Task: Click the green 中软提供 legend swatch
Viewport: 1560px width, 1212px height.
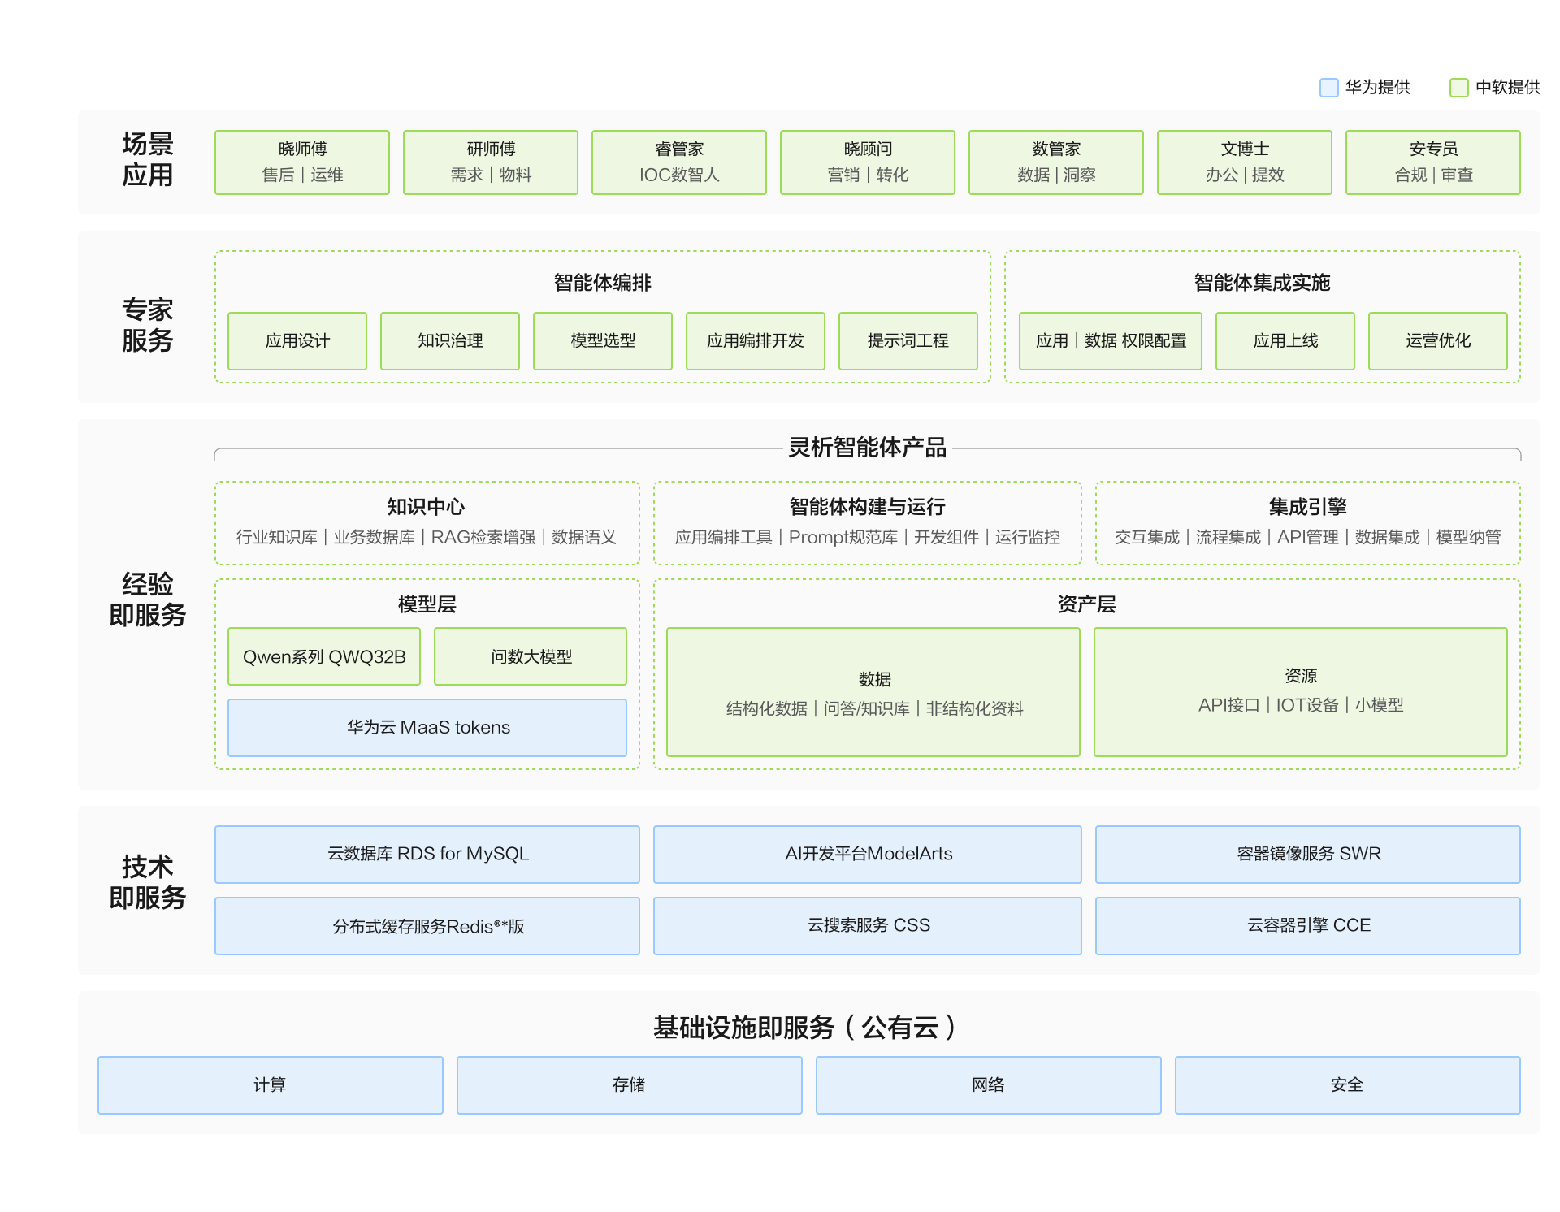Action: click(x=1459, y=88)
